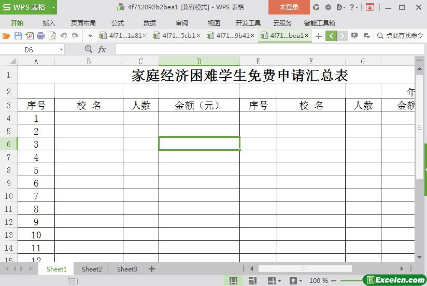This screenshot has width=427, height=286.
Task: Click the window switch icon beside search
Action: coord(366,36)
